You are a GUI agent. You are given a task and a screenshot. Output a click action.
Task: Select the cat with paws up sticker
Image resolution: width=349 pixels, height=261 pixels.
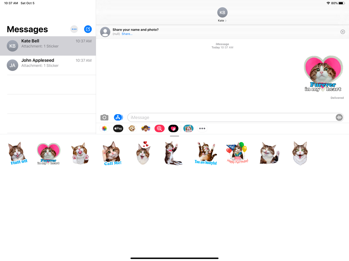80,153
